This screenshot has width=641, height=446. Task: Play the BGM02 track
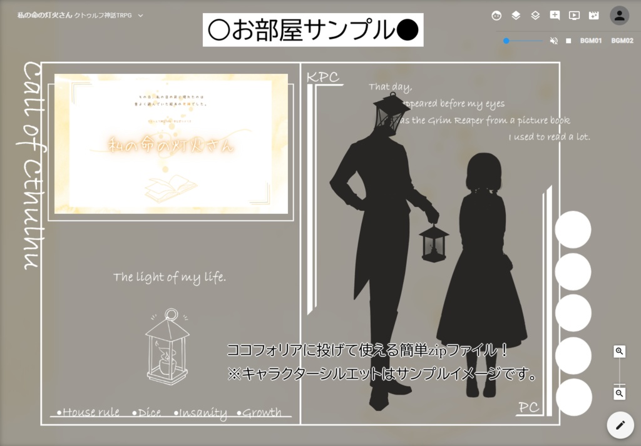(x=622, y=40)
